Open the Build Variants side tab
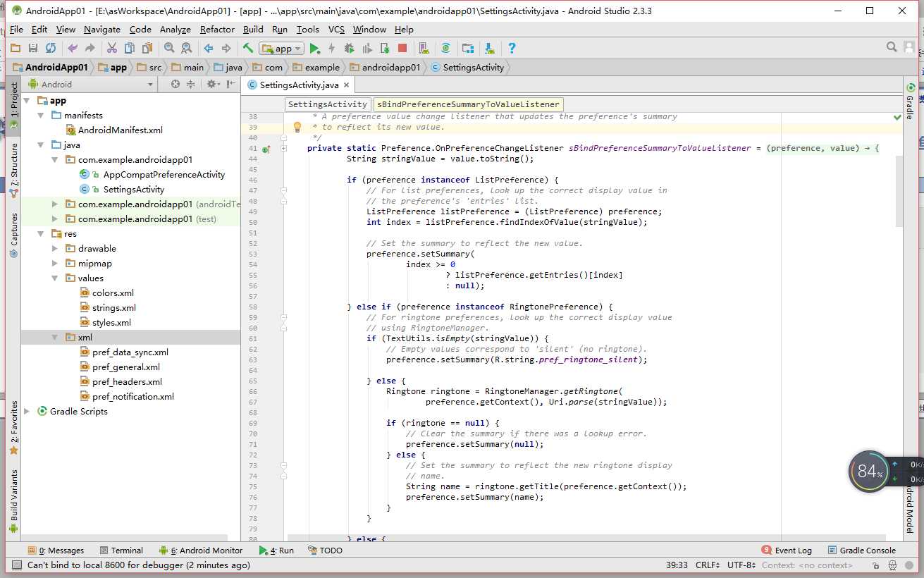The image size is (924, 578). (x=14, y=500)
